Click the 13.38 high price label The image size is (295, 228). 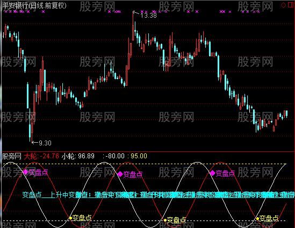point(148,16)
